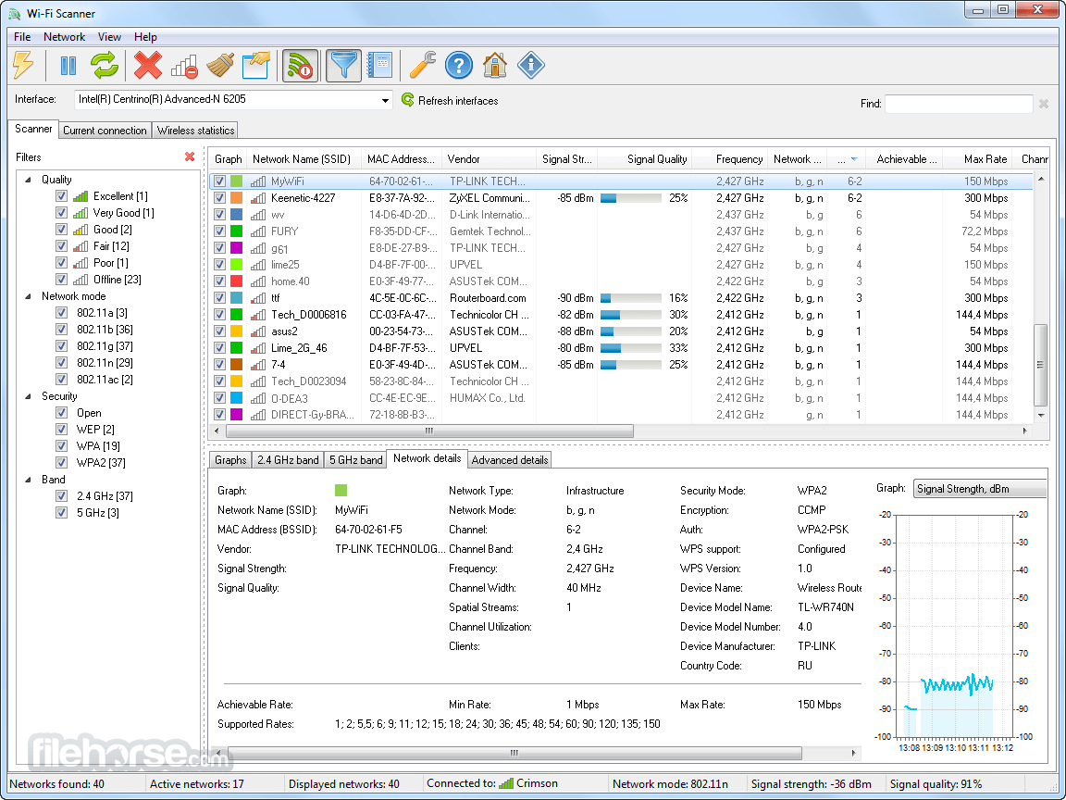Click the asus2 signal bars icon
The height and width of the screenshot is (800, 1066).
point(257,331)
